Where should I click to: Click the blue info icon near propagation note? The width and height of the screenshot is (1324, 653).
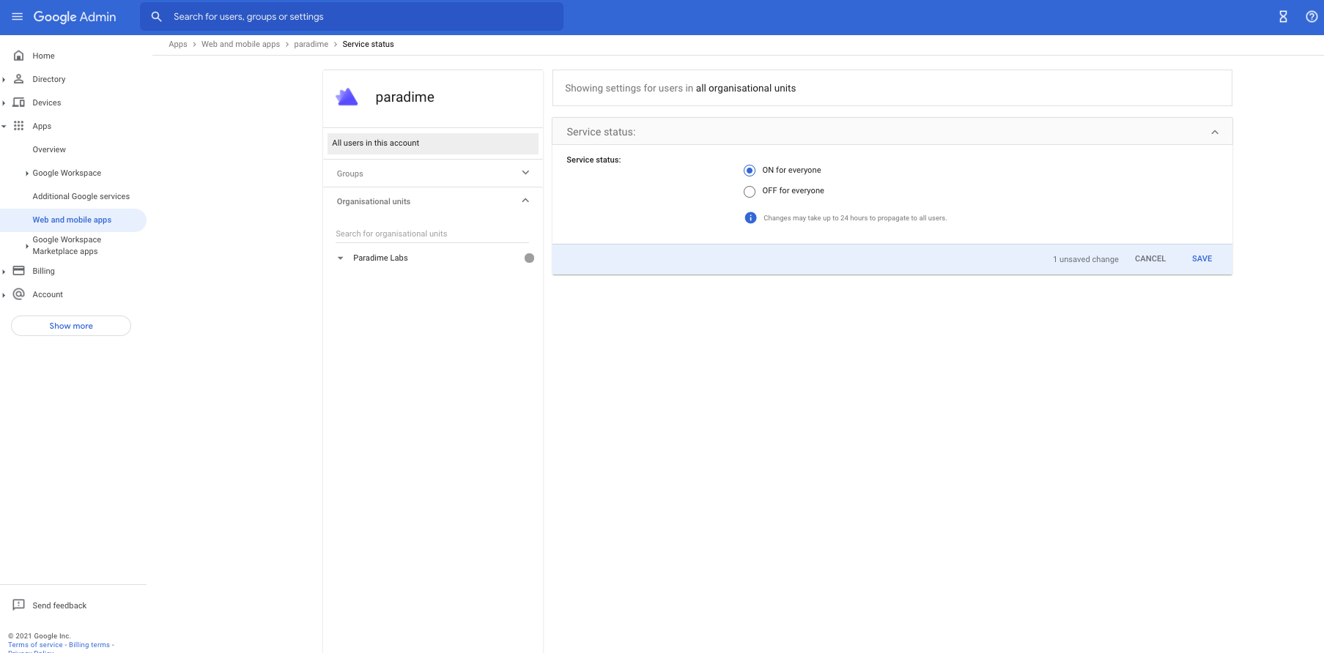click(x=750, y=218)
